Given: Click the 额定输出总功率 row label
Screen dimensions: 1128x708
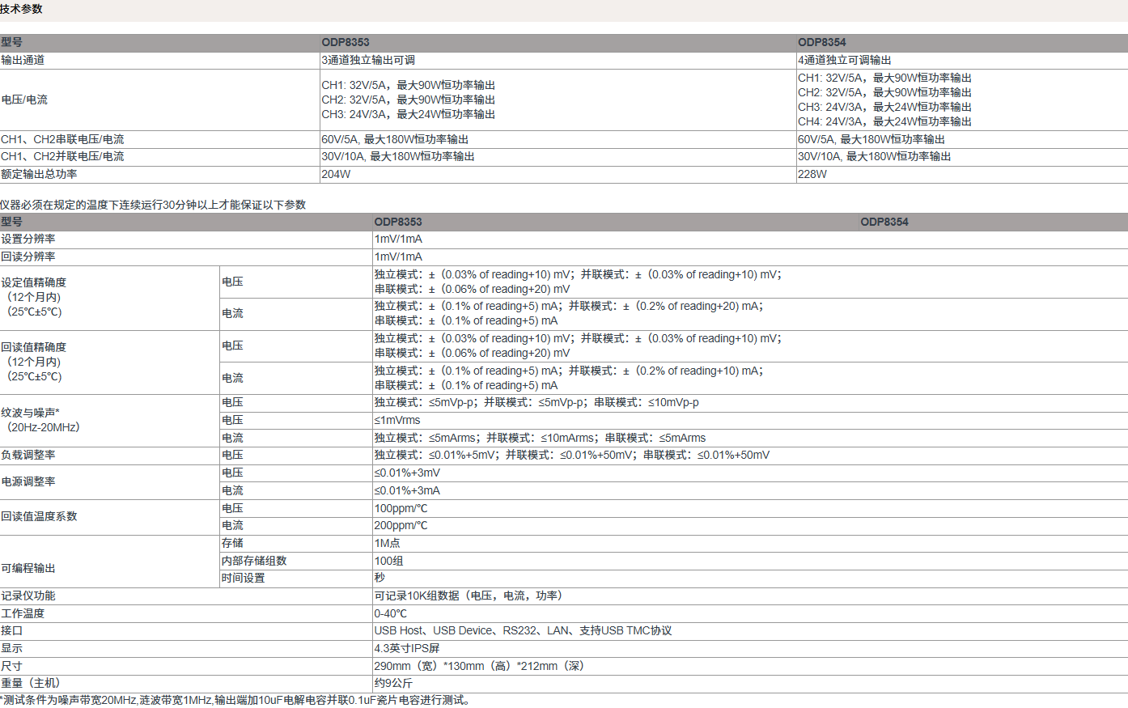Looking at the screenshot, I should [x=39, y=174].
